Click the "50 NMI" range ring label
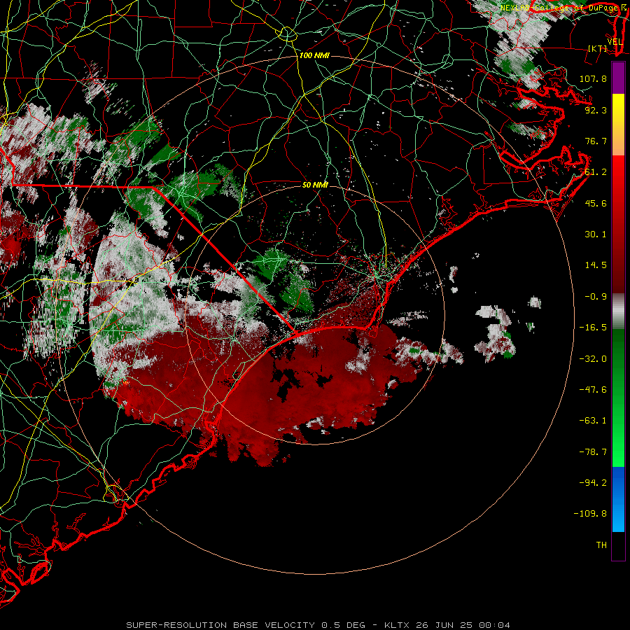This screenshot has width=630, height=630. tap(315, 185)
